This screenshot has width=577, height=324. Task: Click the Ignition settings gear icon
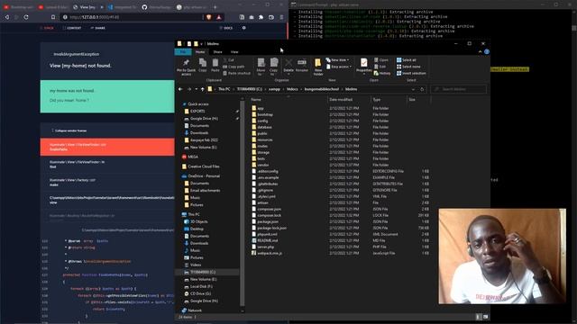click(x=243, y=28)
